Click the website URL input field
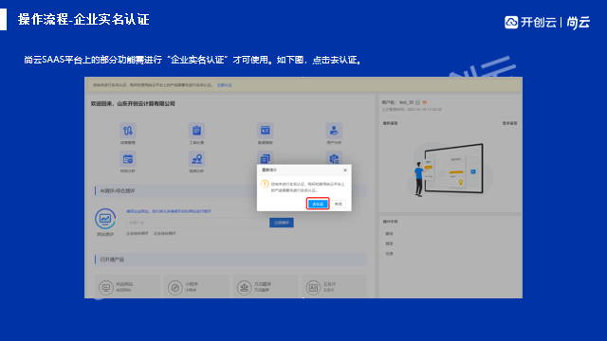 pyautogui.click(x=197, y=223)
